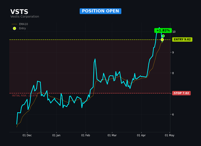This screenshot has height=146, width=201.
Task: Click the 01 May axis label
Action: point(170,135)
